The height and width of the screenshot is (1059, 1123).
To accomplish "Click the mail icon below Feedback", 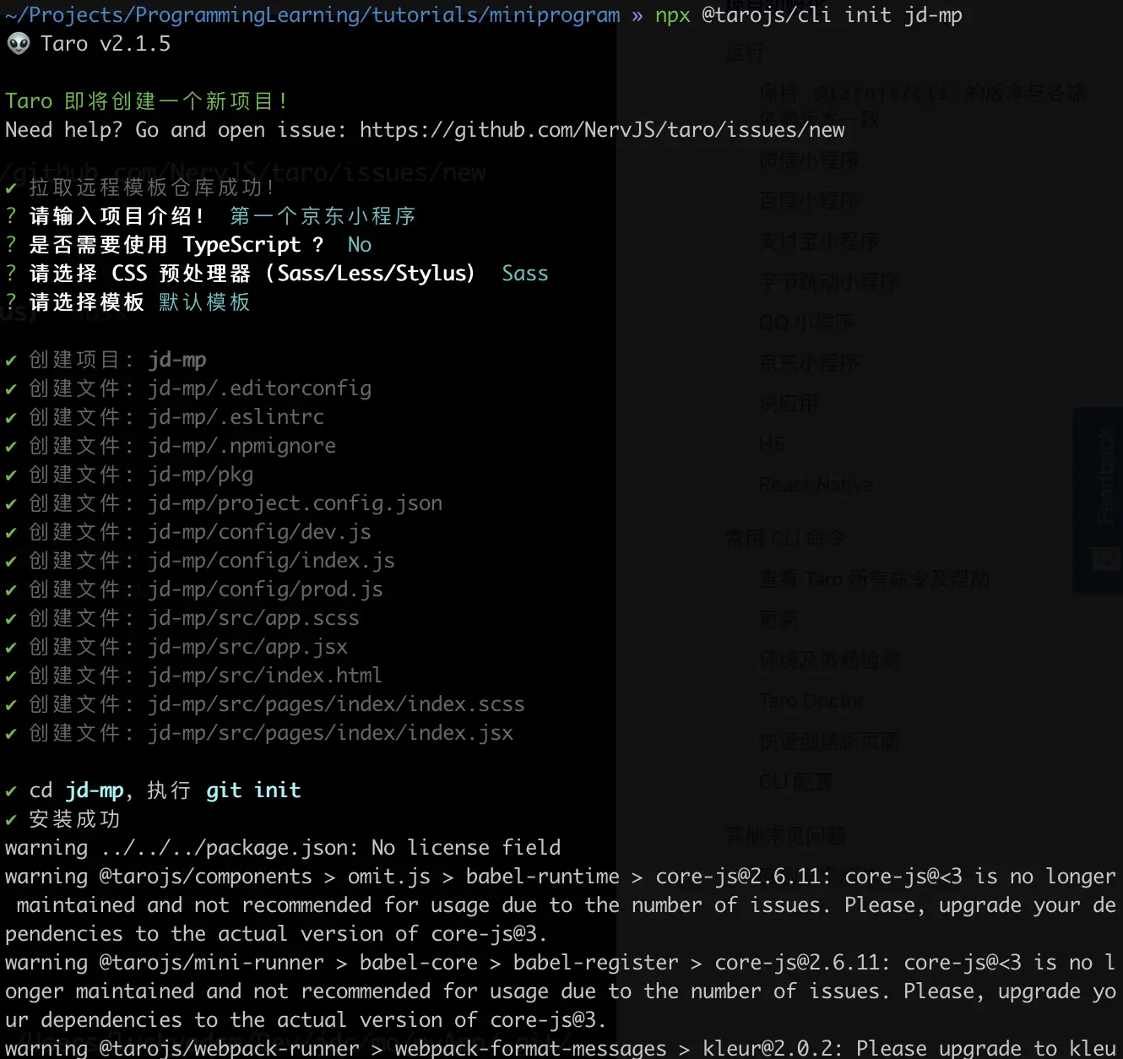I will (1104, 558).
